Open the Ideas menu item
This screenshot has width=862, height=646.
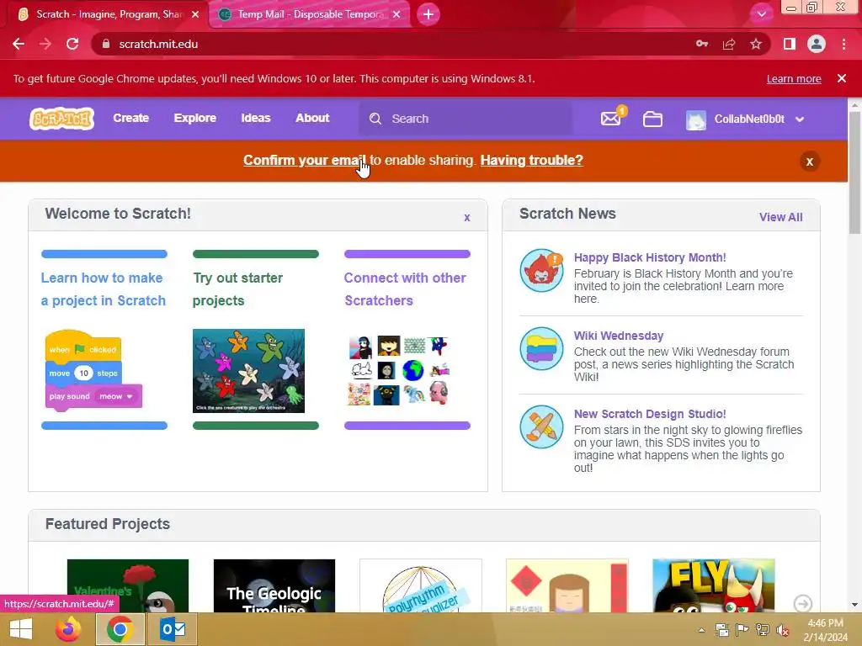tap(256, 118)
